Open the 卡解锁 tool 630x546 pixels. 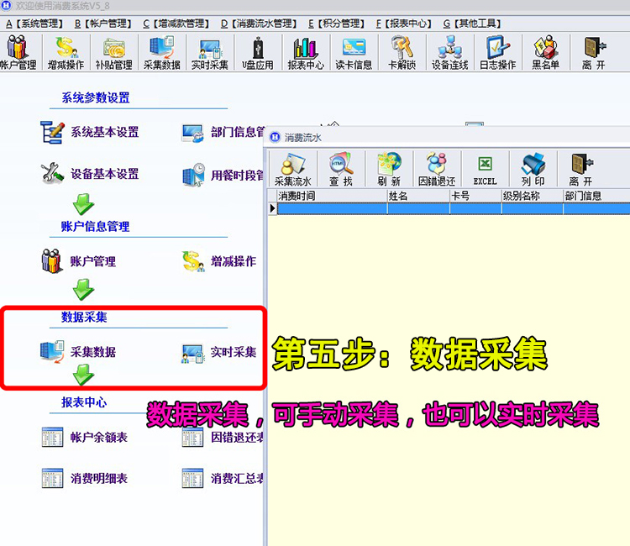[402, 52]
